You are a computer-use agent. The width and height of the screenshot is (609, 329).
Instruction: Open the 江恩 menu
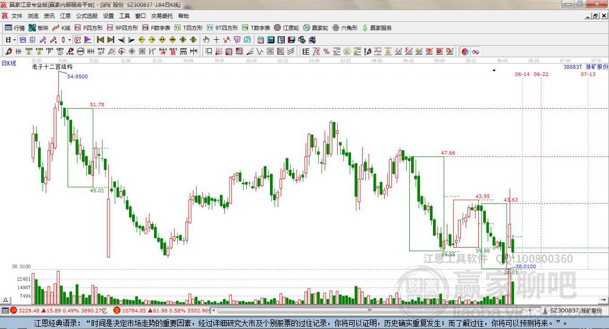(x=65, y=16)
